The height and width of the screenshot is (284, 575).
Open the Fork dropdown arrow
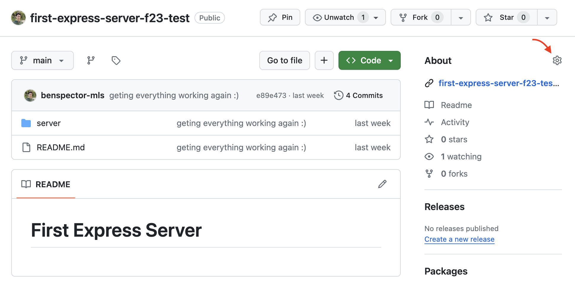click(x=461, y=18)
